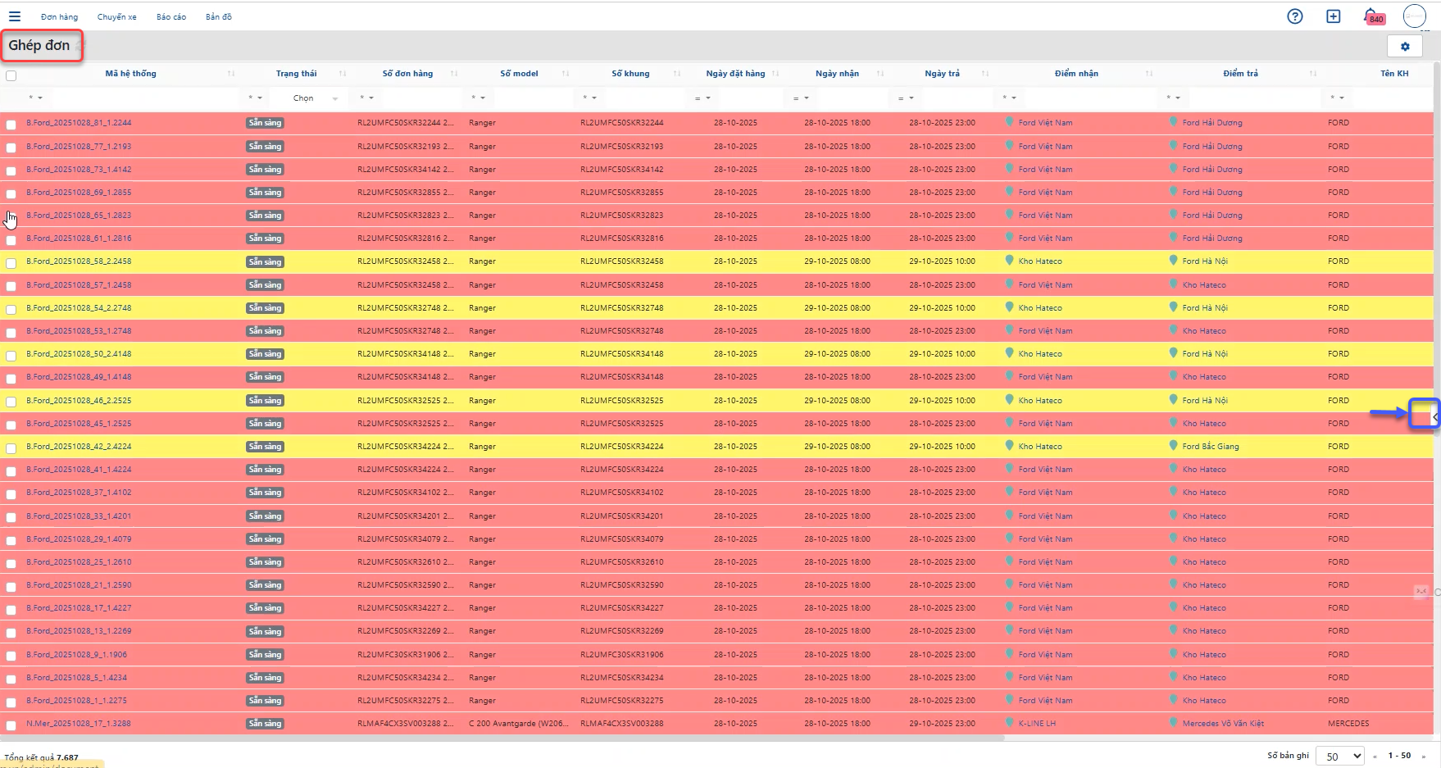Open the hamburger navigation menu
The width and height of the screenshot is (1441, 768).
[x=15, y=16]
